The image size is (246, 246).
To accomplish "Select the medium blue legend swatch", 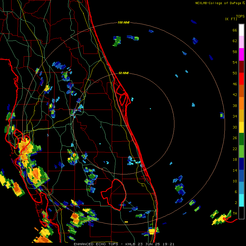I will tap(241, 176).
